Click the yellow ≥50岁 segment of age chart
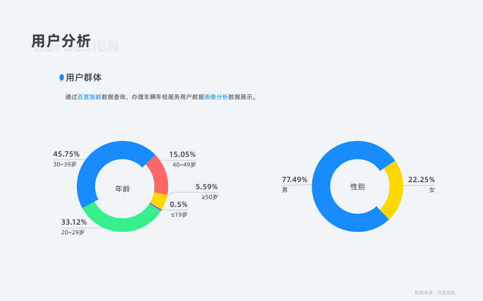Viewport: 483px width, 301px height. coord(159,200)
